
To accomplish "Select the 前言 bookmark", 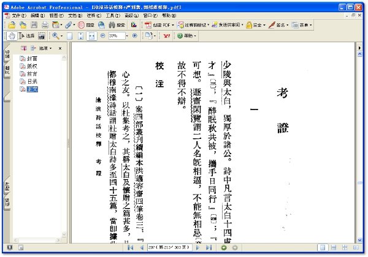I will coord(32,74).
